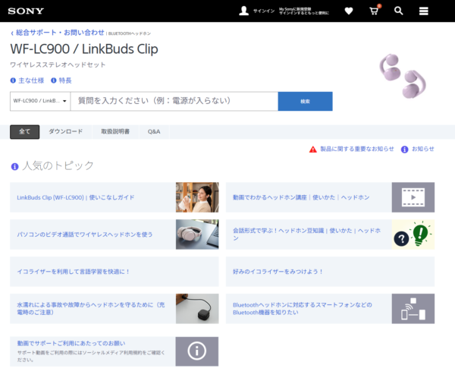The width and height of the screenshot is (455, 384).
Task: Open the お知らせ link
Action: (423, 149)
